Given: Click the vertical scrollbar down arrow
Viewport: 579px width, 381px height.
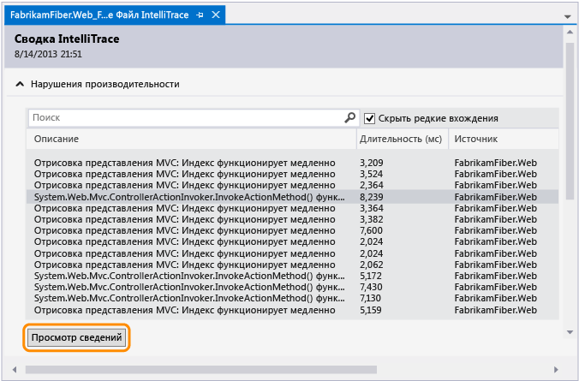Looking at the screenshot, I should click(x=570, y=333).
